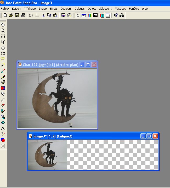Screen dimensions: 170x188
Task: Select the Airbrush tool
Action: tap(3, 117)
